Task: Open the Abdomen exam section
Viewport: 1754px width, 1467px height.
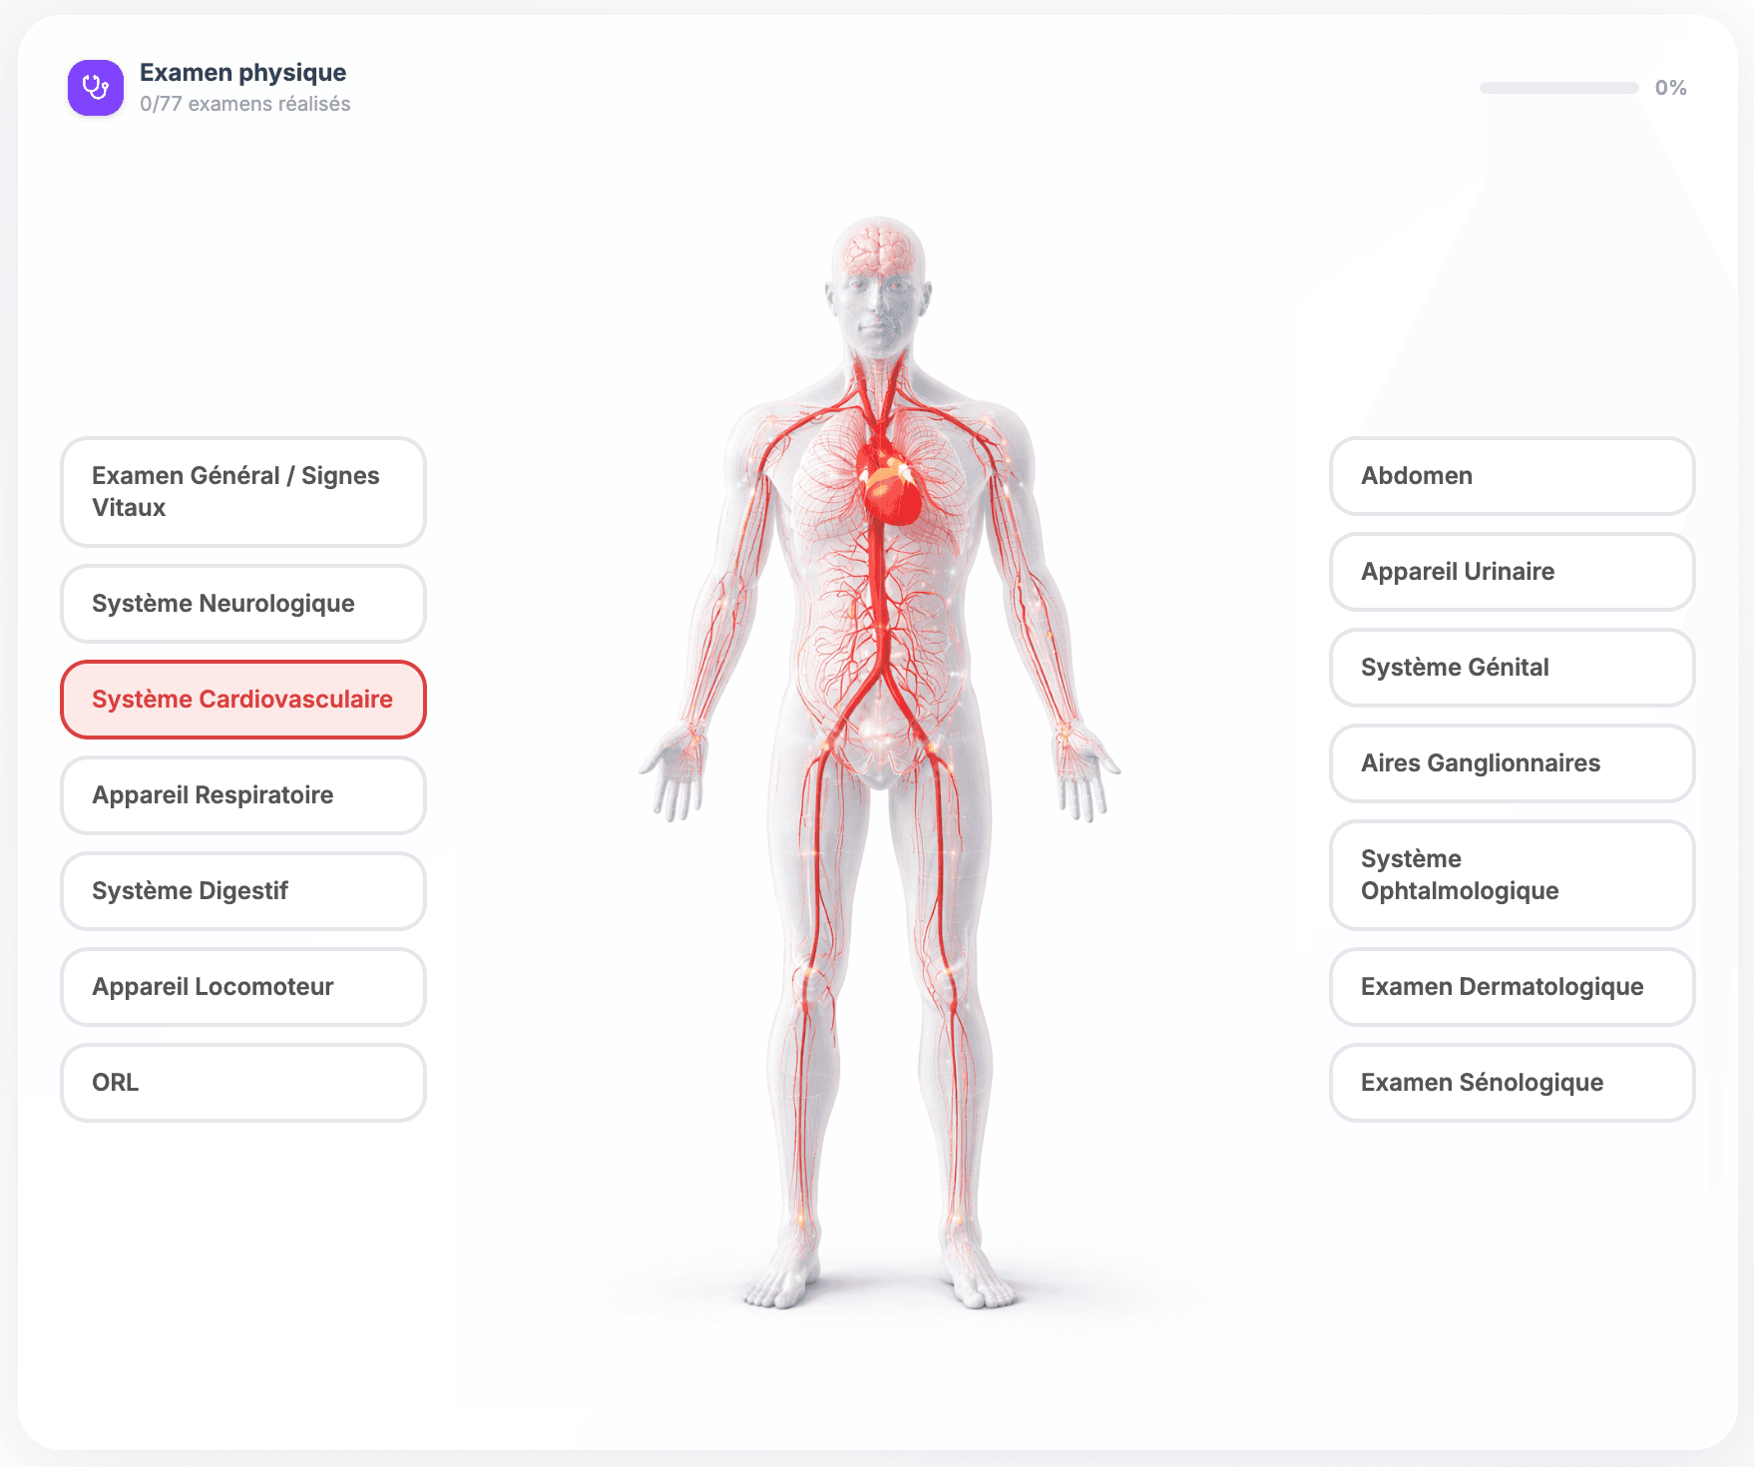Action: click(1511, 477)
